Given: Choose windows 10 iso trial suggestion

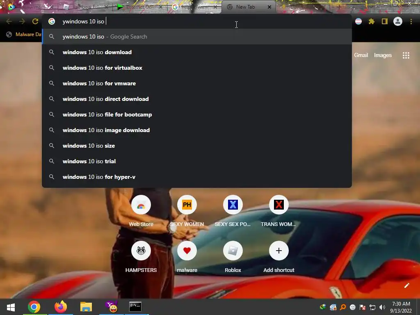Looking at the screenshot, I should click(x=197, y=161).
